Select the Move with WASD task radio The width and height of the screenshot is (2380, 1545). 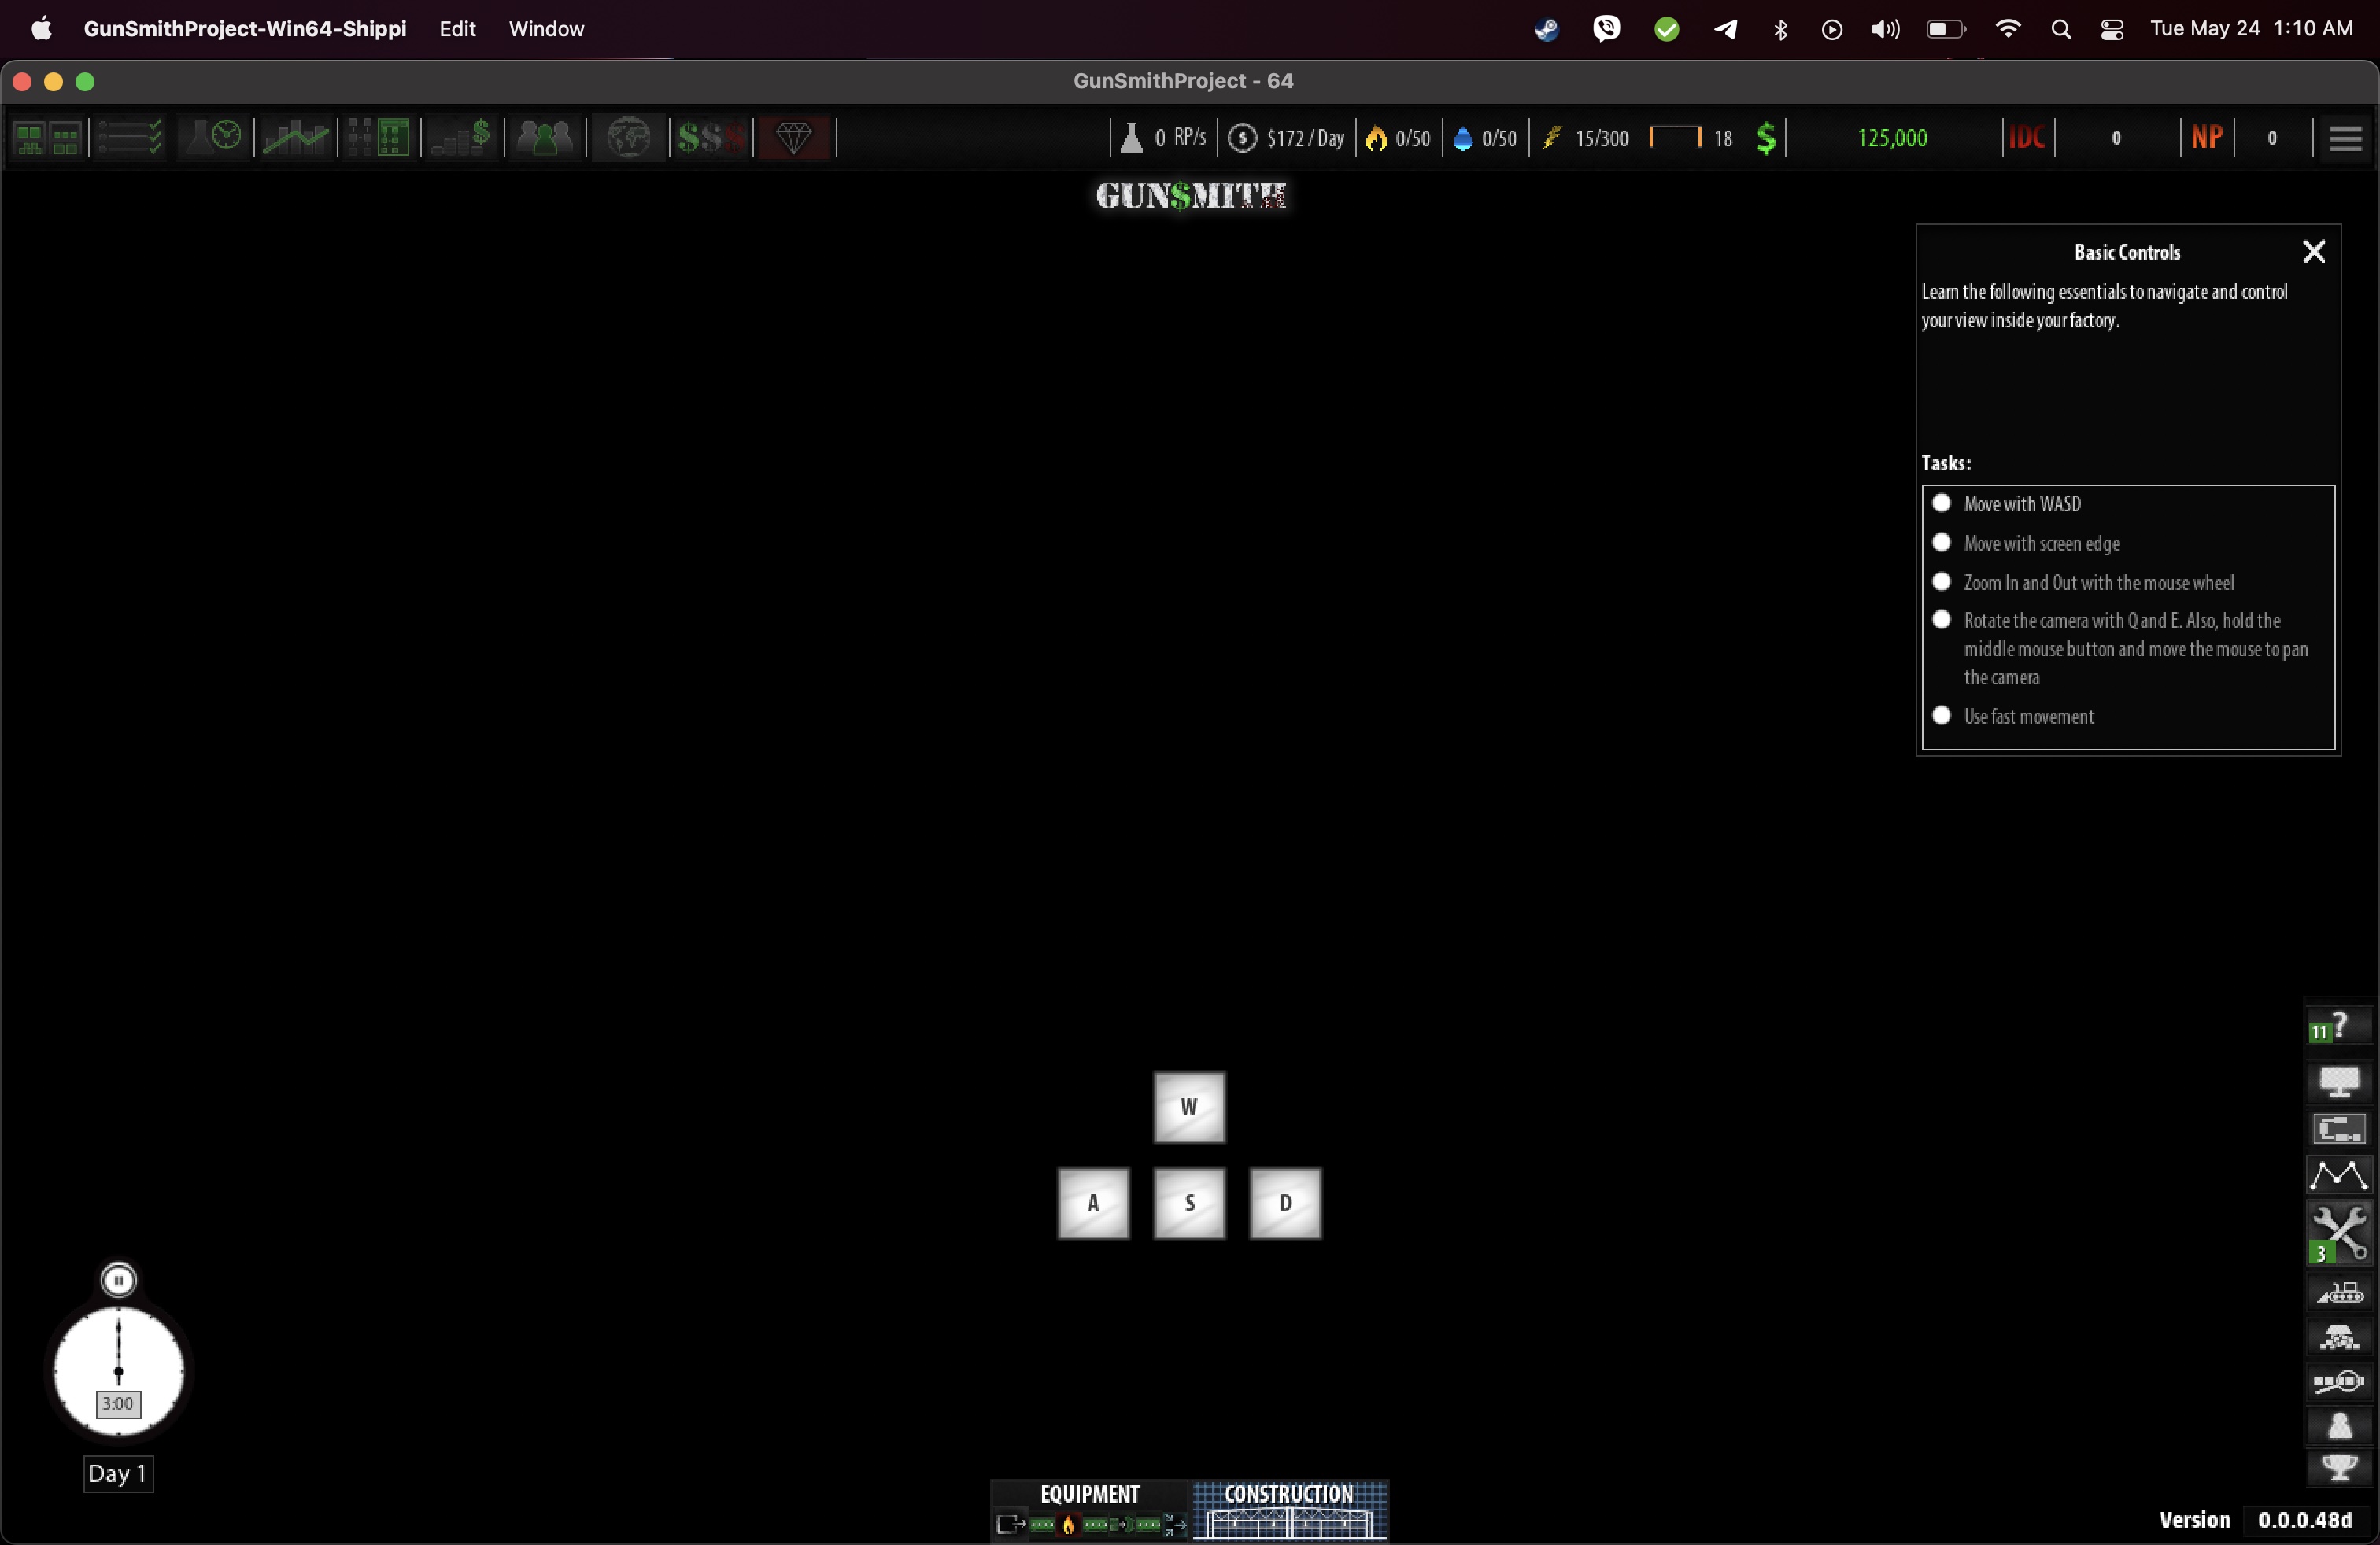1941,503
